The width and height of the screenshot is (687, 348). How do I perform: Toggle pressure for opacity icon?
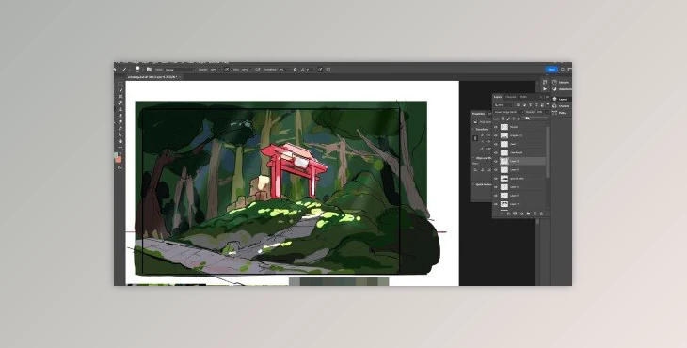227,70
